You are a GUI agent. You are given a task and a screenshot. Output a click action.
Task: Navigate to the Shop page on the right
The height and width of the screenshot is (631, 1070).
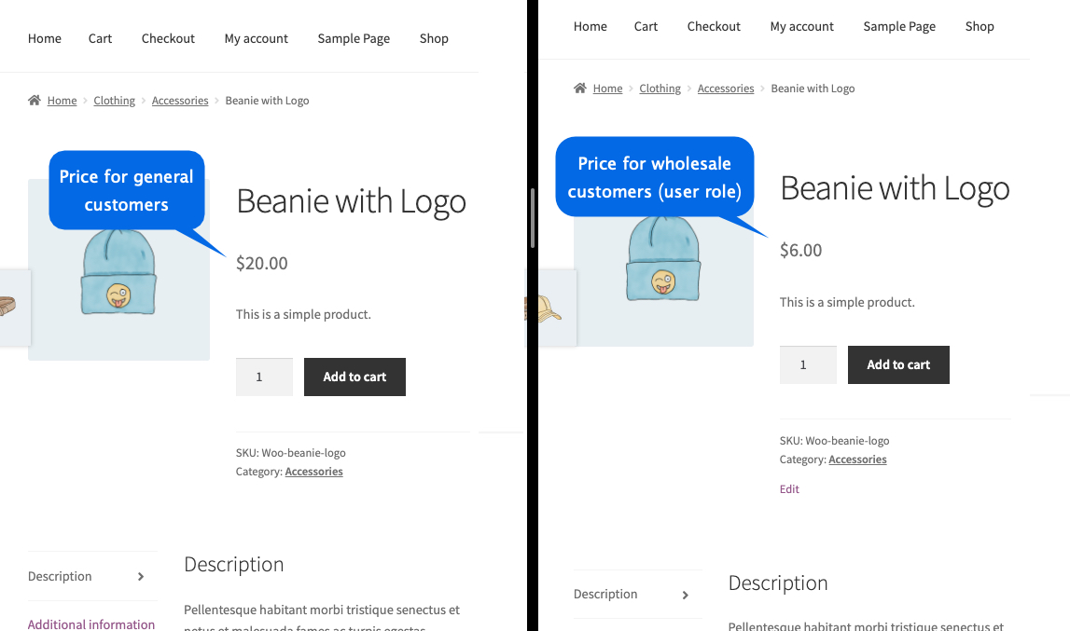click(x=980, y=26)
